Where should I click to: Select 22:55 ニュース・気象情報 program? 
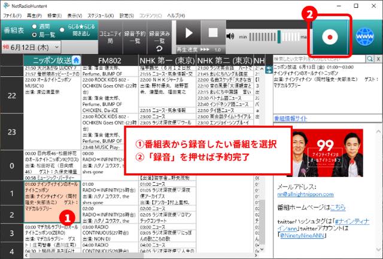[168, 110]
